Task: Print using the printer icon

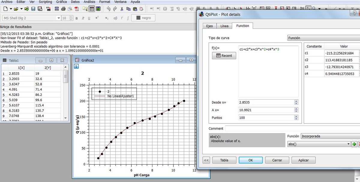Action: 63,9
